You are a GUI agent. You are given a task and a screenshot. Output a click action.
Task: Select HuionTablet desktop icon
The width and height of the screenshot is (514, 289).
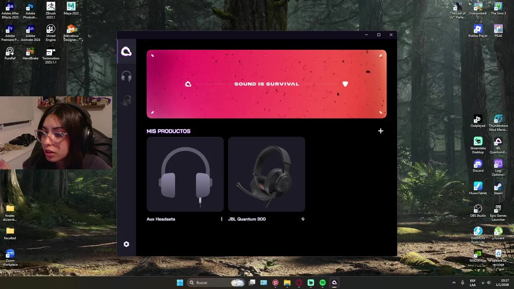(478, 189)
